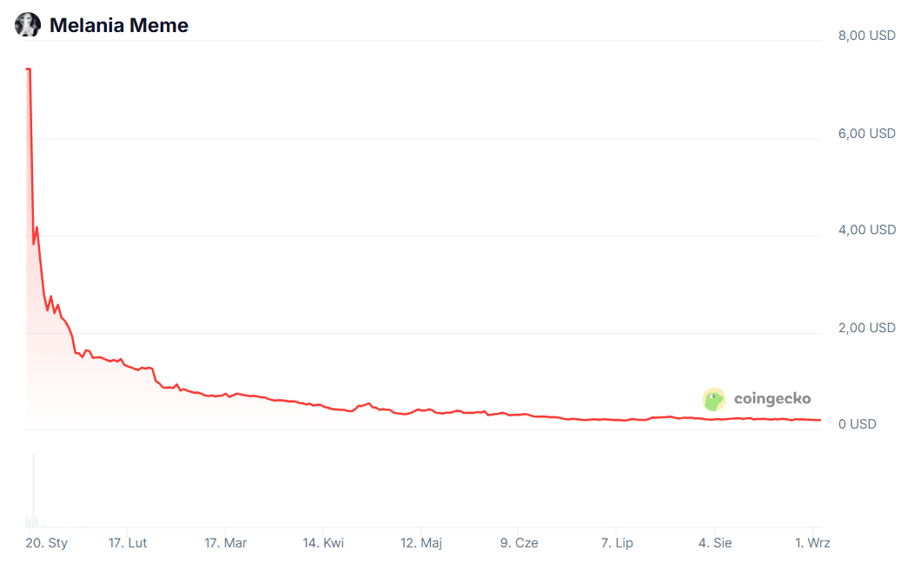Click the 6,00 USD price axis label
The image size is (907, 563).
tap(866, 134)
